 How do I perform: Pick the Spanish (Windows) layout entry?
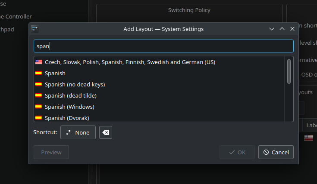point(69,107)
